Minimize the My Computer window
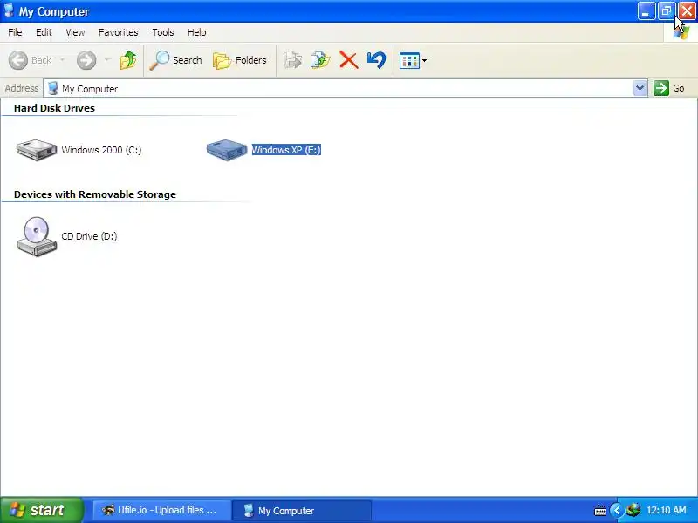This screenshot has height=523, width=698. coord(647,11)
